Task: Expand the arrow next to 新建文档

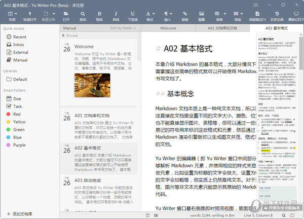Action: (54, 14)
